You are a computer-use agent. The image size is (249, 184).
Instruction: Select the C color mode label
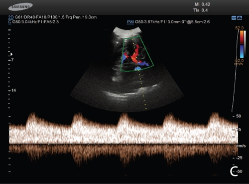click(x=9, y=22)
